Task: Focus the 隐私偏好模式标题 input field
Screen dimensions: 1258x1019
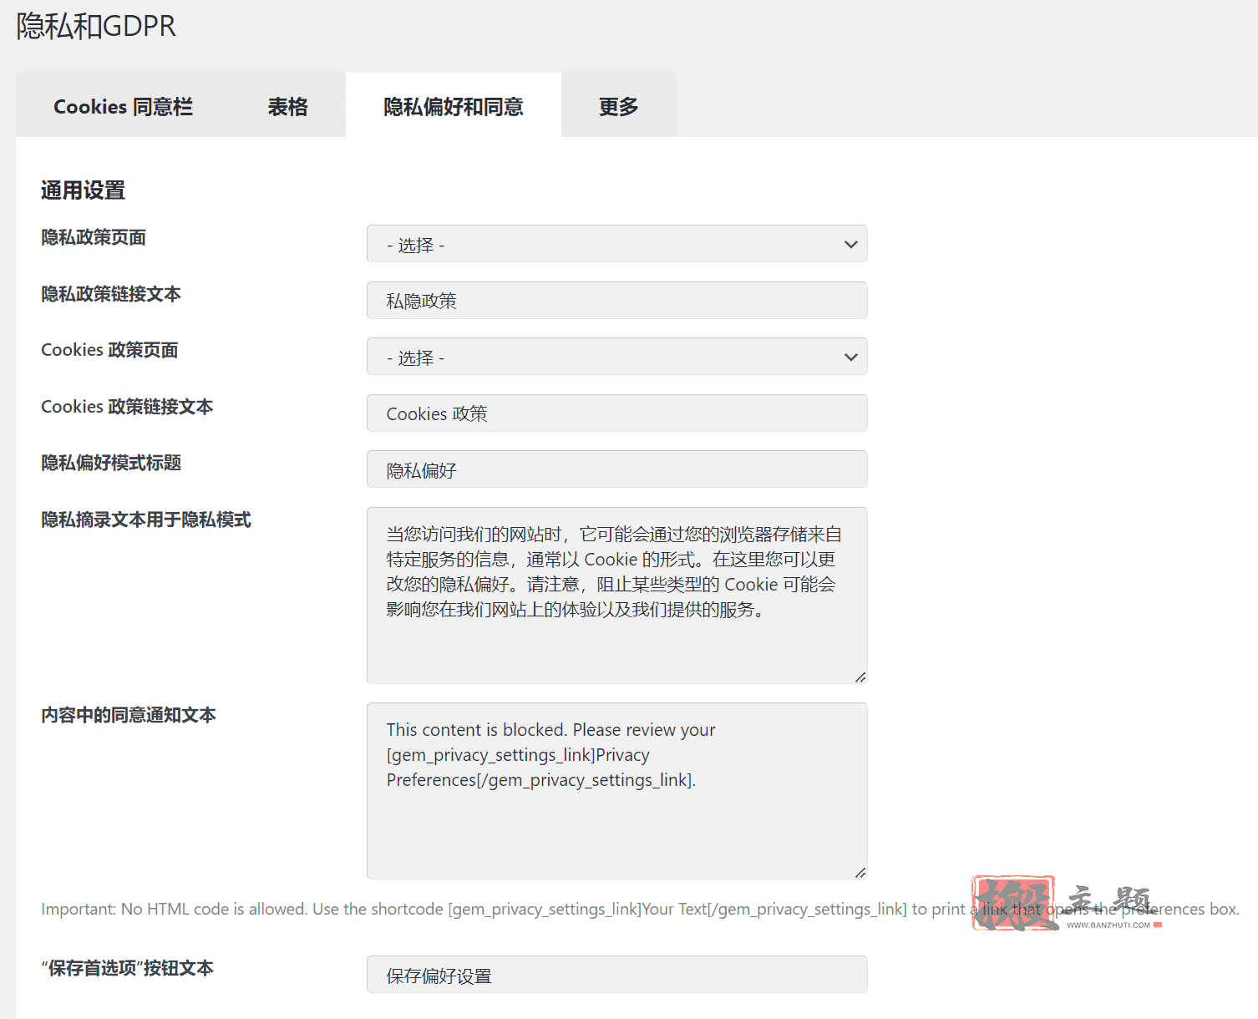Action: (x=617, y=469)
